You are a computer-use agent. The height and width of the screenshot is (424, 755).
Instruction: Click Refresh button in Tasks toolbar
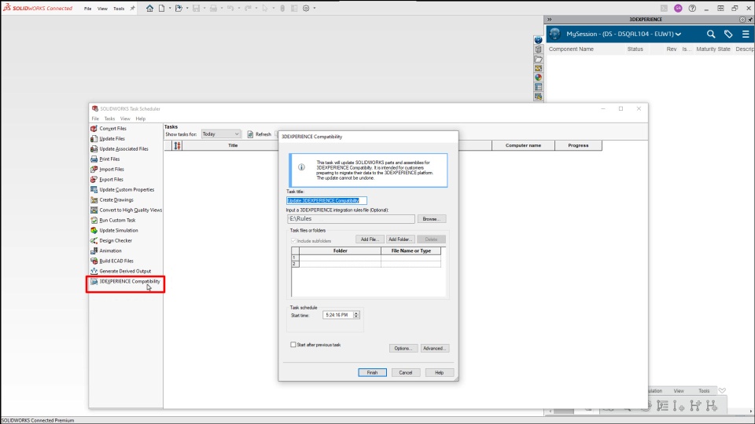[259, 134]
